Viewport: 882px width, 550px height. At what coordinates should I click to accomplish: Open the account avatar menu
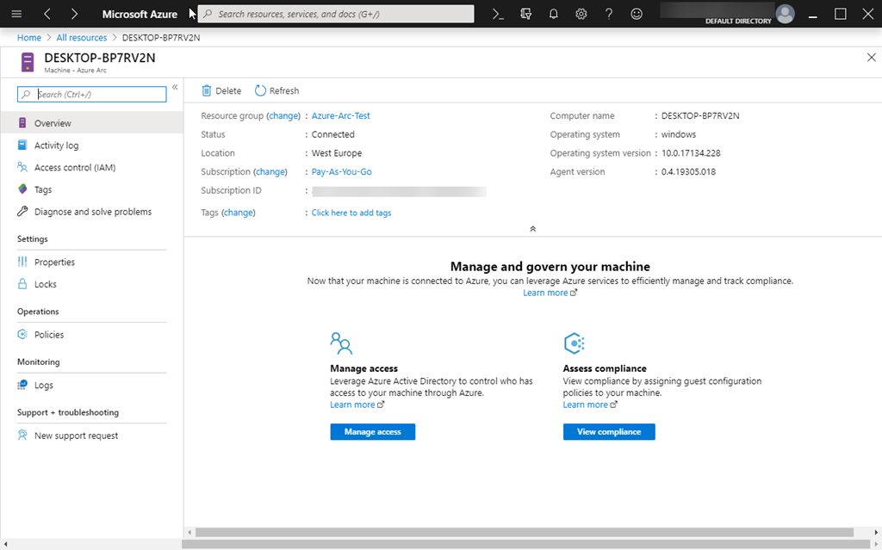click(785, 14)
